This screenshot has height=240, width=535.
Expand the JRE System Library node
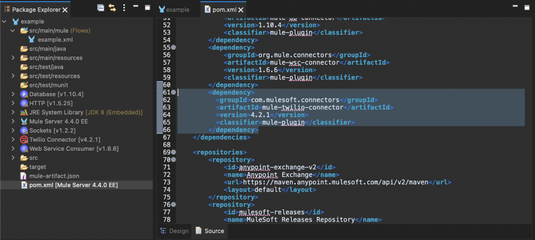tap(13, 112)
